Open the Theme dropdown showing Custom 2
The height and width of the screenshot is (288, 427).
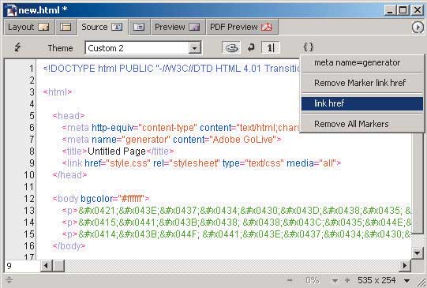[143, 48]
